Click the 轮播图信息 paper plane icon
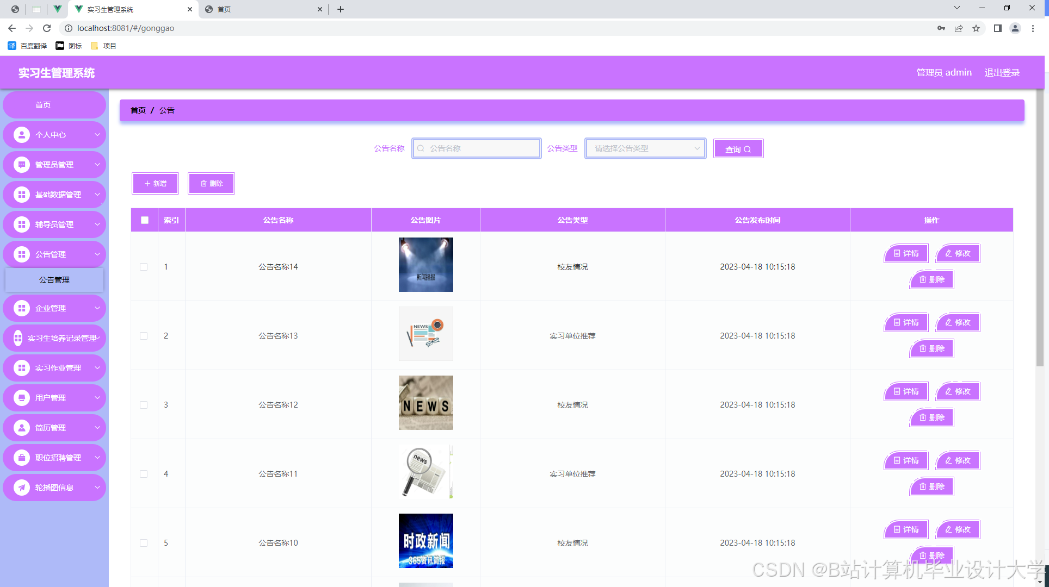Viewport: 1049px width, 587px height. coord(22,488)
